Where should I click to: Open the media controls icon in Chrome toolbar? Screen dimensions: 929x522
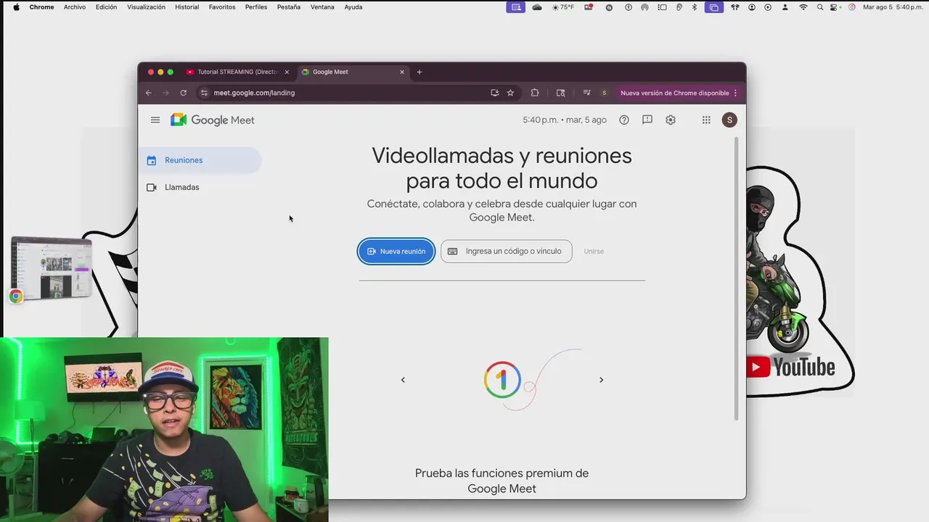586,93
